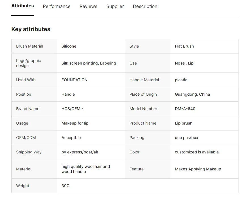Image resolution: width=247 pixels, height=199 pixels.
Task: Select customized is available color value
Action: click(197, 152)
